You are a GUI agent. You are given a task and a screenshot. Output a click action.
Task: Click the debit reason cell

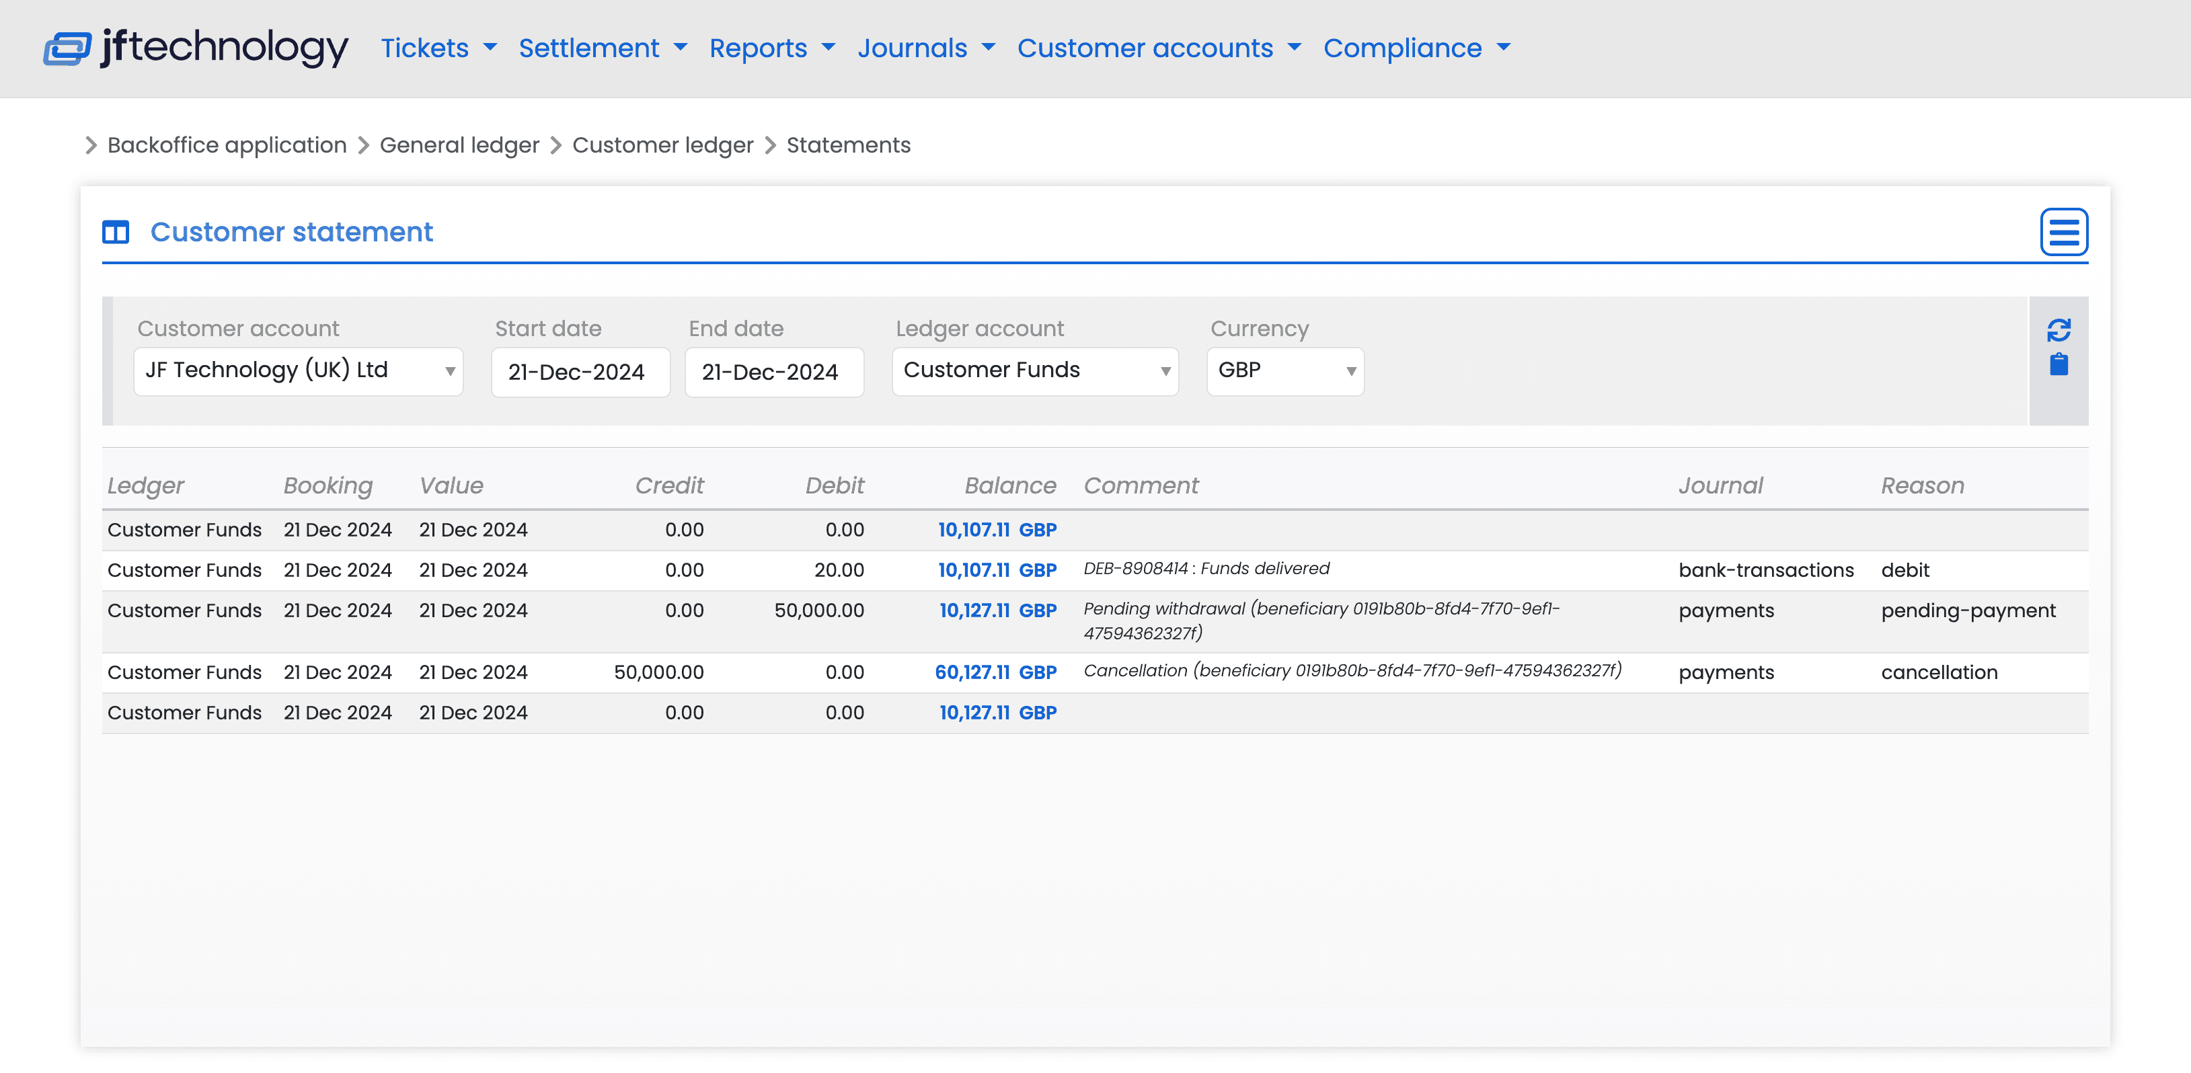click(x=1905, y=569)
